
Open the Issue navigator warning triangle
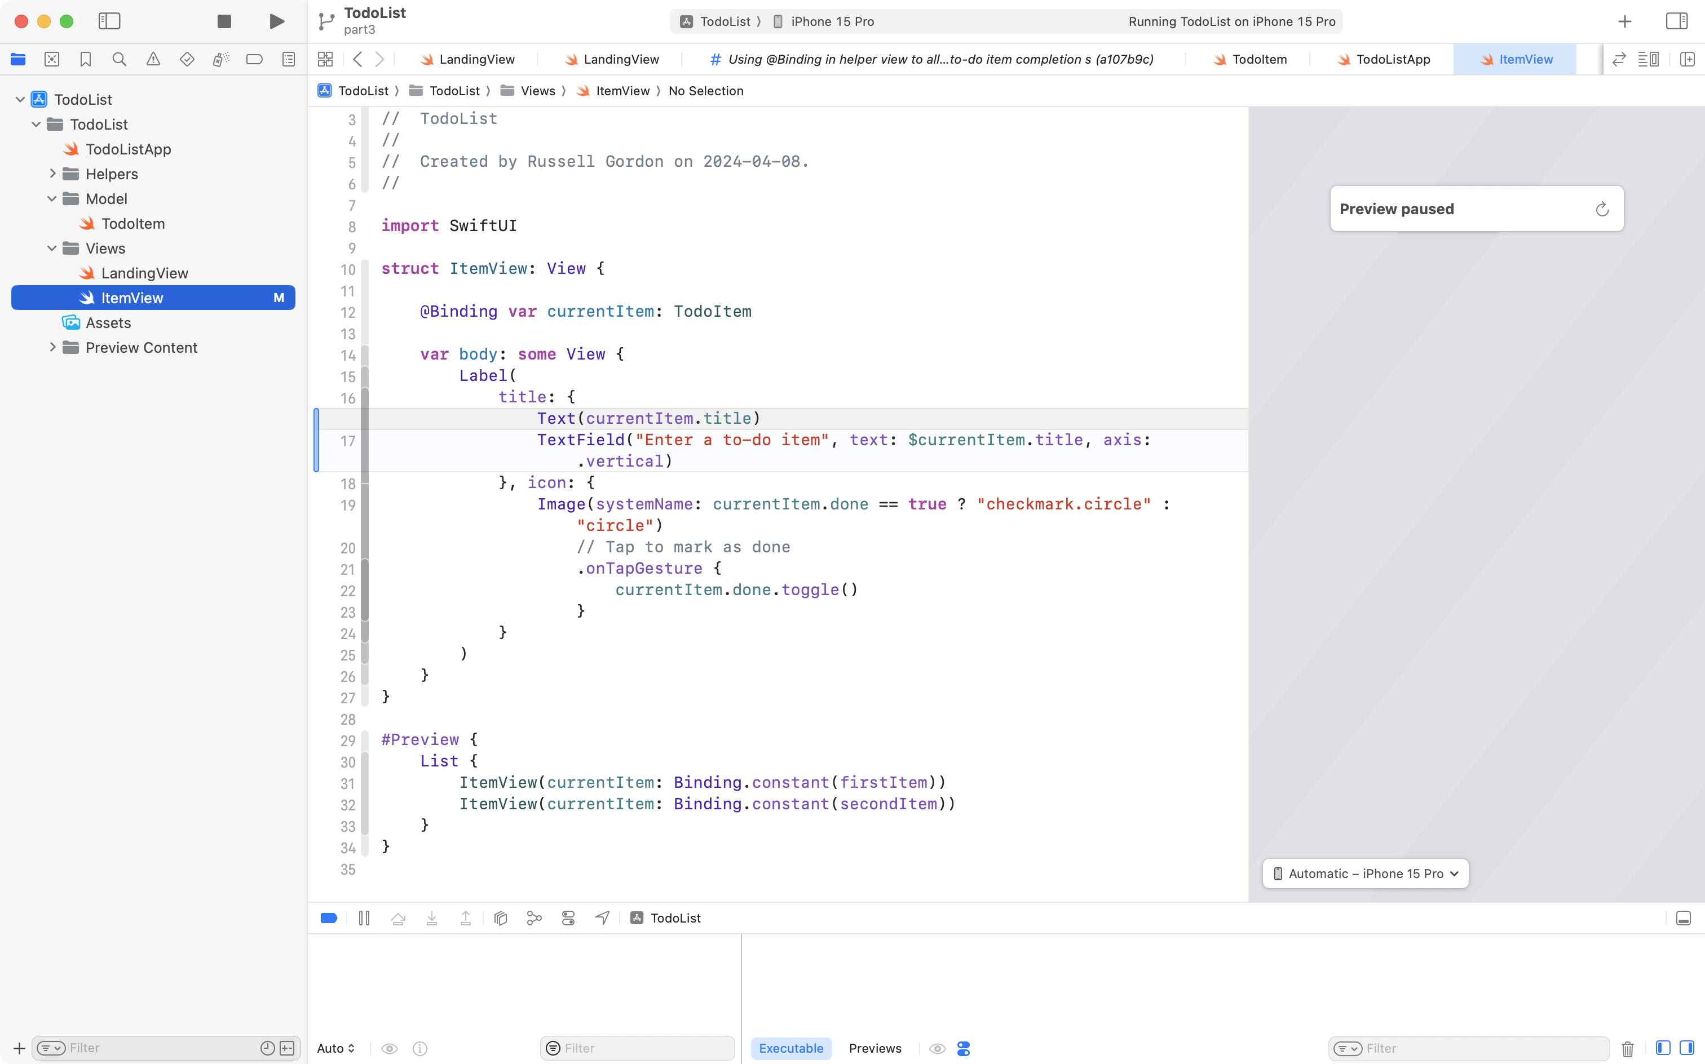[x=153, y=59]
